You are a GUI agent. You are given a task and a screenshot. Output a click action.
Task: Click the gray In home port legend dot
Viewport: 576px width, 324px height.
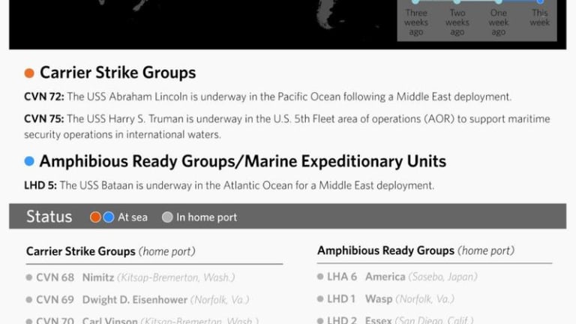[x=167, y=217]
